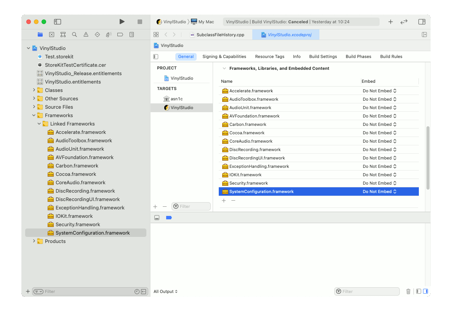The image size is (452, 325).
Task: Add a framework with plus button
Action: [224, 200]
